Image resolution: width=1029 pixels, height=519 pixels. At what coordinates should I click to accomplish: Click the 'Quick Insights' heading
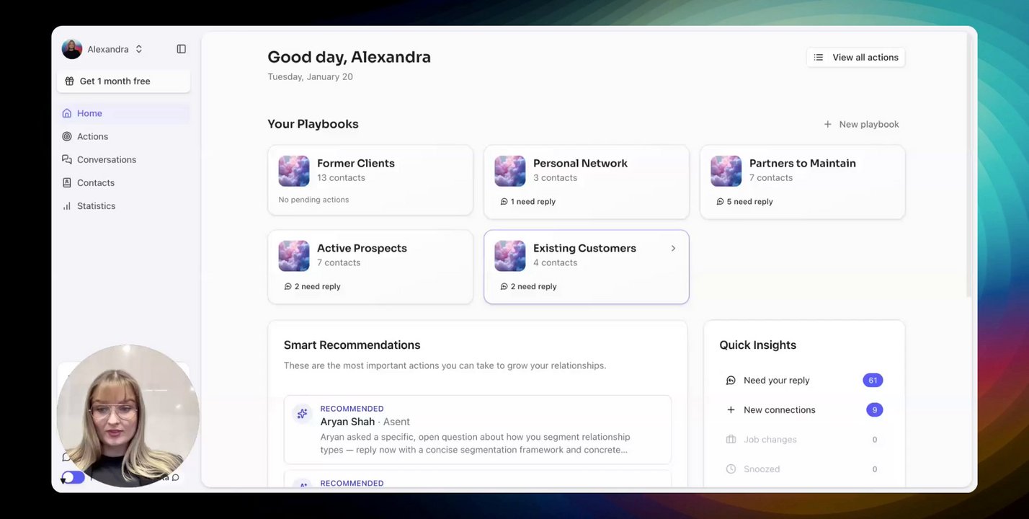757,345
